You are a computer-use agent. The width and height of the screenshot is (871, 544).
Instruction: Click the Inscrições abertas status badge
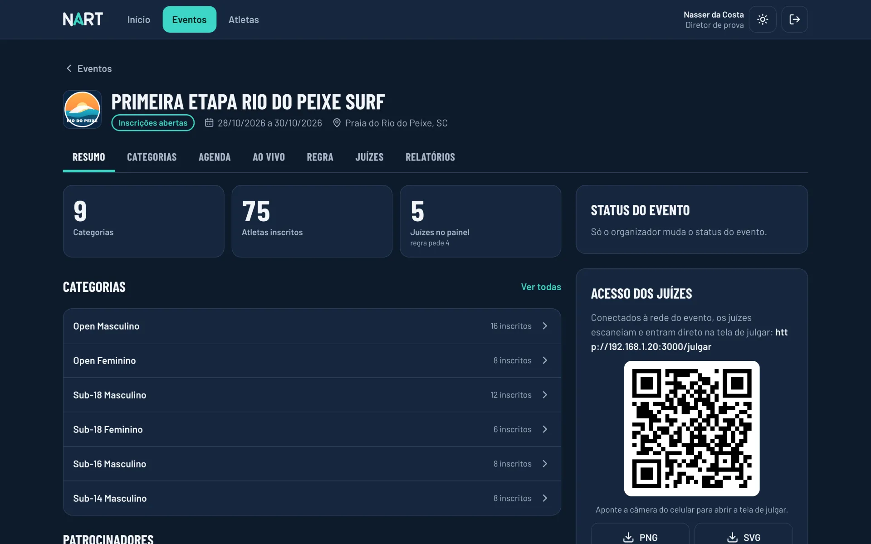click(x=153, y=123)
